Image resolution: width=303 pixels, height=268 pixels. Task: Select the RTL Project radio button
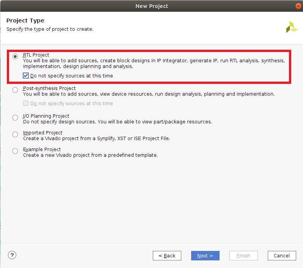pos(15,57)
